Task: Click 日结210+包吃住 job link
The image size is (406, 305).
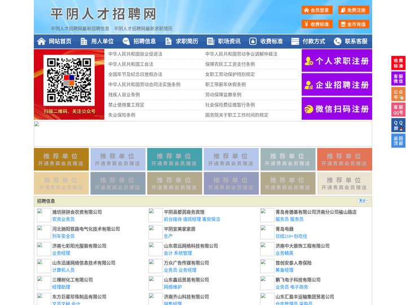Action: click(292, 236)
